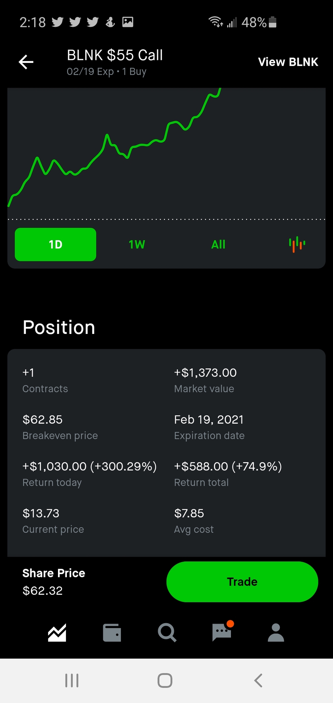Viewport: 333px width, 703px height.
Task: Tap Android home button
Action: (x=165, y=680)
